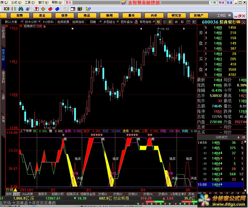Open the 默认方案 dropdown arrow
Screen dimensions: 248x208
(x=22, y=22)
